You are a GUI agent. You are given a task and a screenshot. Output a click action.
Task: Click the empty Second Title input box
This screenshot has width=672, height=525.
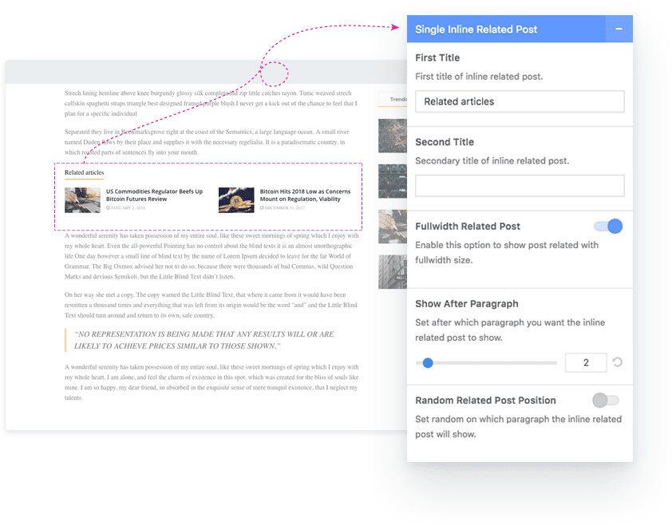pos(520,186)
